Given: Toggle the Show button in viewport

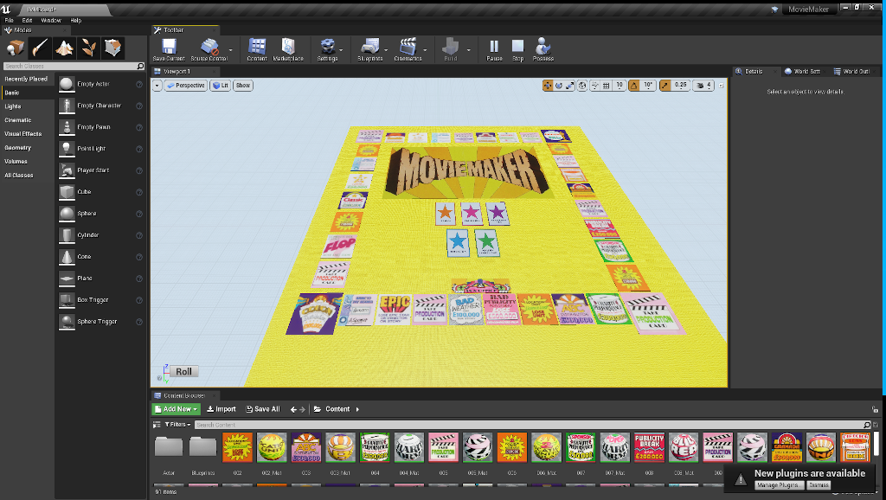Looking at the screenshot, I should click(x=243, y=86).
